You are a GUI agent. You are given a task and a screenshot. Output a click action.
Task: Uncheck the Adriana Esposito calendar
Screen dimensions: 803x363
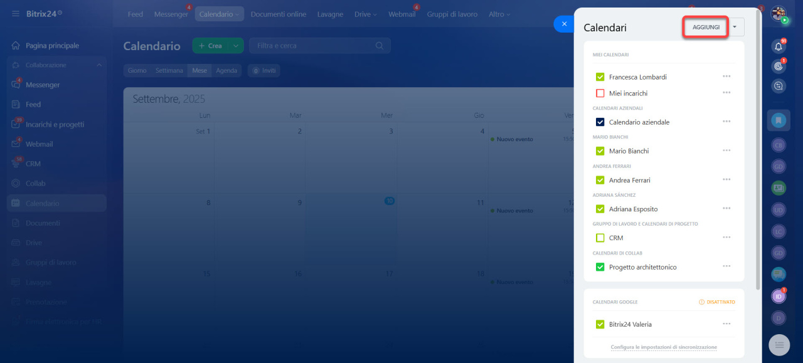(x=600, y=209)
